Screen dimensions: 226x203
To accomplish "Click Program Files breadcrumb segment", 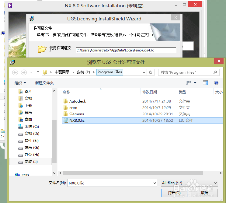I will click(x=110, y=72).
